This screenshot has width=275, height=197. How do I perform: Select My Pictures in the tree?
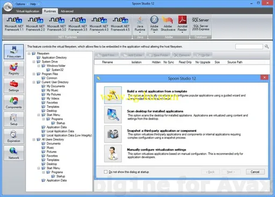tap(54, 94)
